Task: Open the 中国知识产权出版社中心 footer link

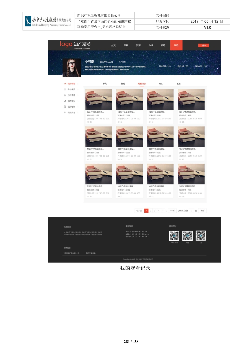Action: click(x=71, y=253)
